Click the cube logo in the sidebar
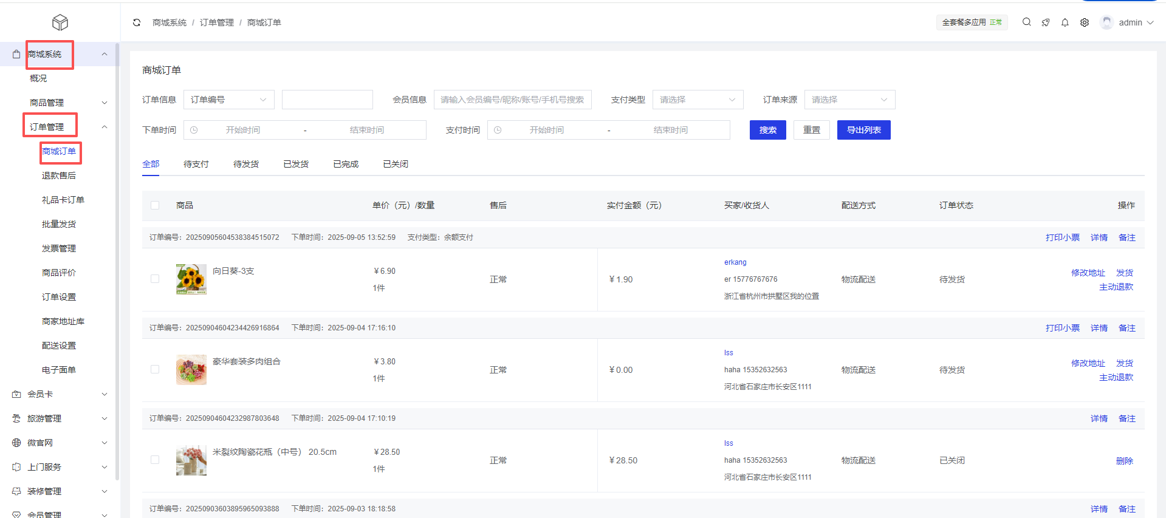This screenshot has height=518, width=1166. point(60,22)
